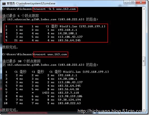Click the text 'Hiwifi.lan [192.168.199.1]' in first trace
Image resolution: width=149 pixels, height=115 pixels.
pos(82,26)
